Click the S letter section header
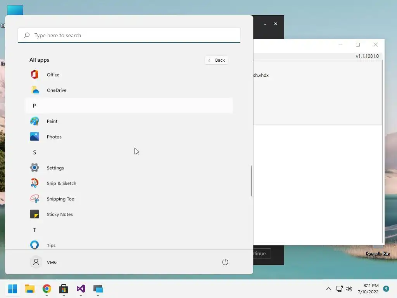The height and width of the screenshot is (298, 397). coord(129,152)
